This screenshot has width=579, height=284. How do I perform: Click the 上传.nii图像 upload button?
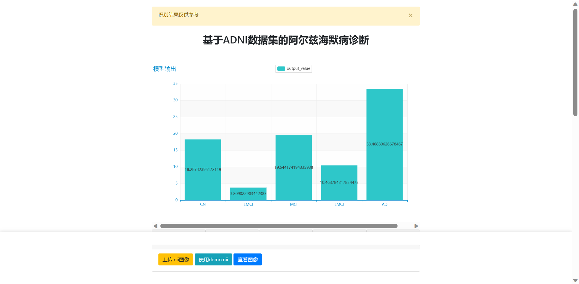click(x=175, y=259)
